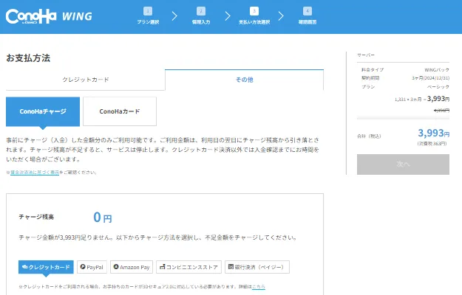Select step 4 確認画面 indicator
462x295 pixels.
click(x=308, y=16)
